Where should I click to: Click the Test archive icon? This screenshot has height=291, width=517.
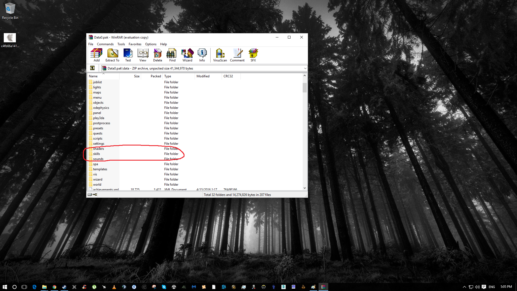(128, 55)
